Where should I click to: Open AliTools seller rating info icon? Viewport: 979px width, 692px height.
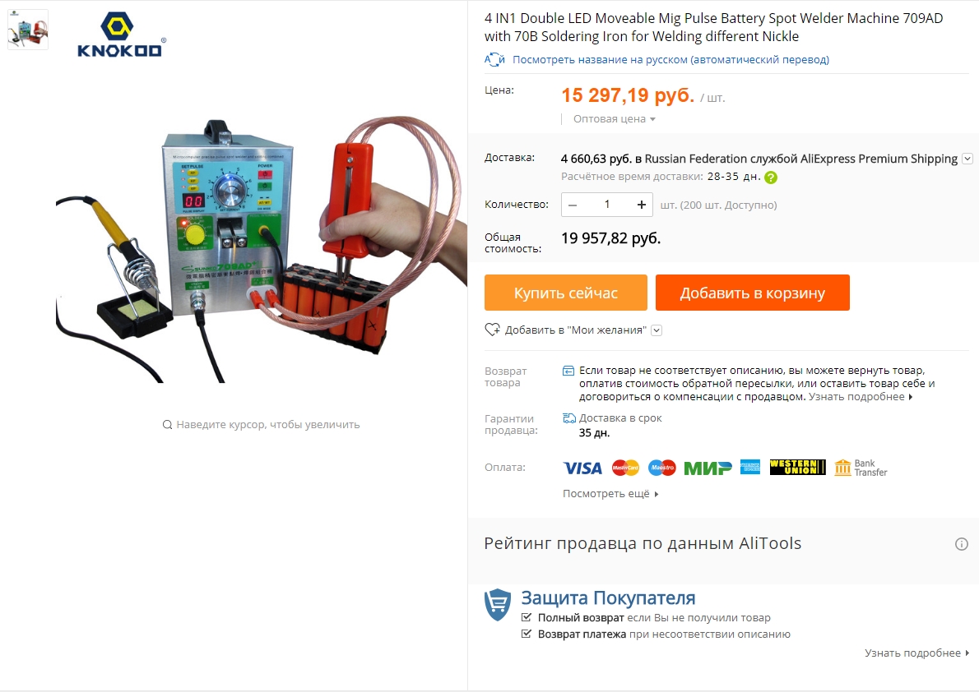coord(962,544)
